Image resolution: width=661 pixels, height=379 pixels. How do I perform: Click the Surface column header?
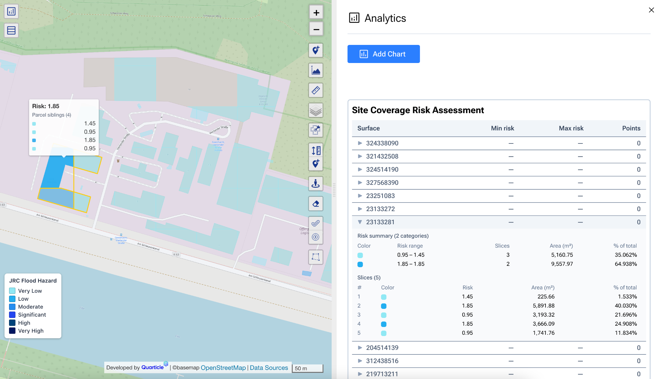click(369, 128)
